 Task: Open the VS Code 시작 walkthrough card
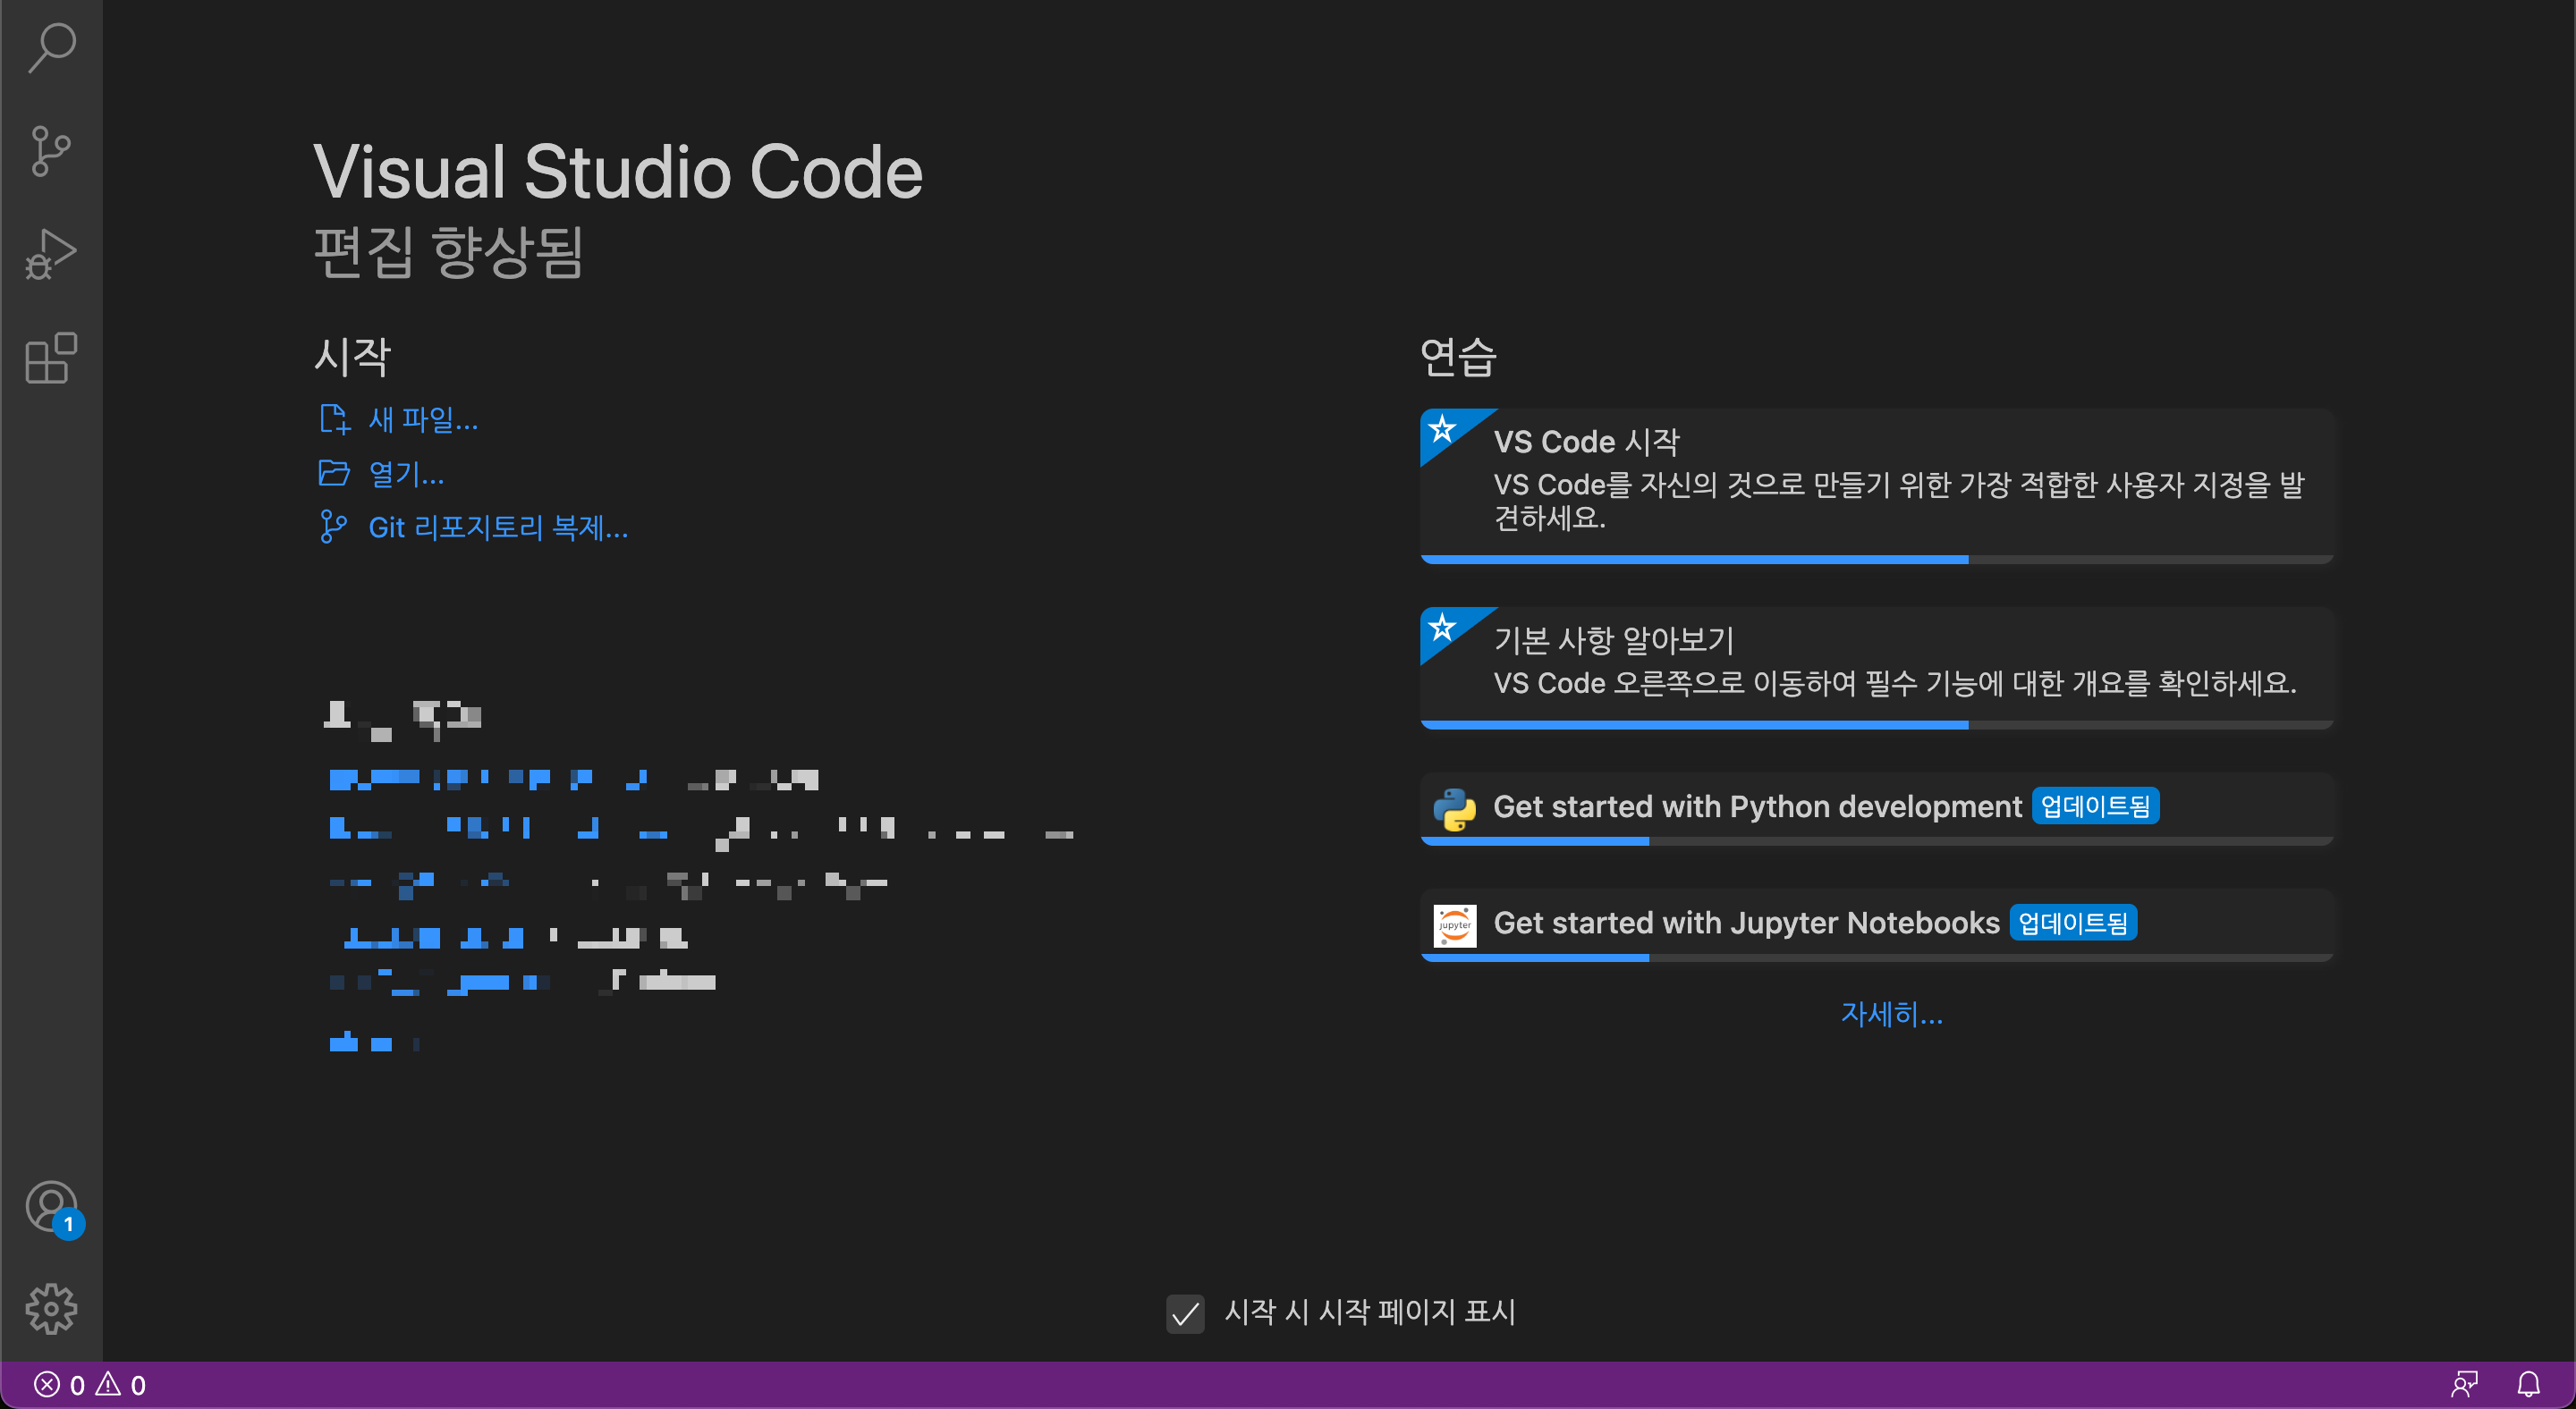[1876, 485]
